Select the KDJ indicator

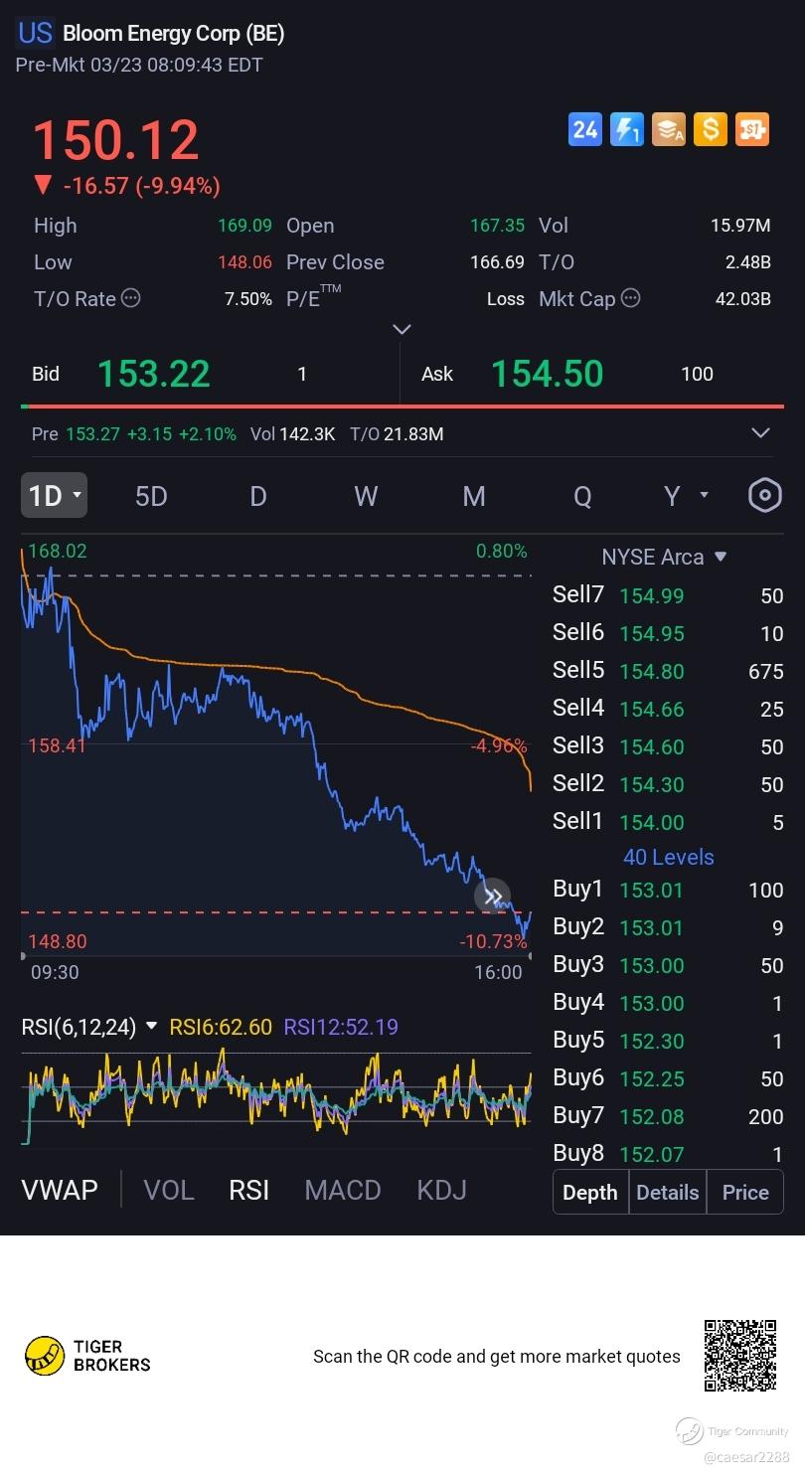click(x=442, y=1190)
